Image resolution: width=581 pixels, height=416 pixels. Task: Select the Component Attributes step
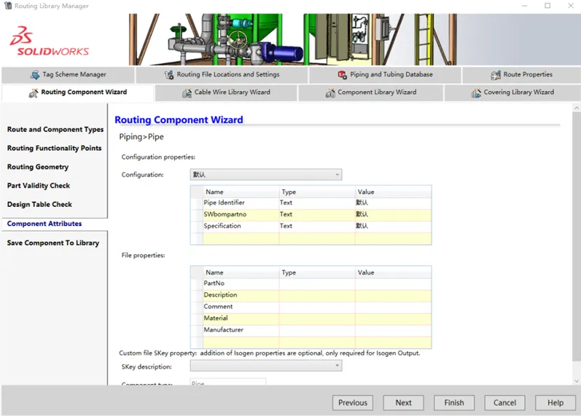pos(44,224)
